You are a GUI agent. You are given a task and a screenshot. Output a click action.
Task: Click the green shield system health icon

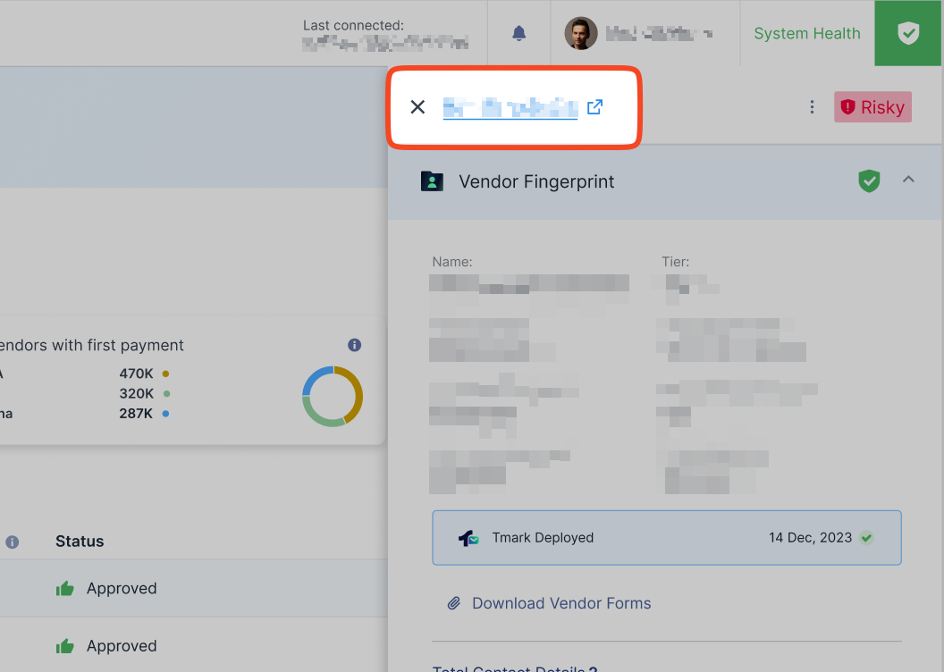[908, 33]
